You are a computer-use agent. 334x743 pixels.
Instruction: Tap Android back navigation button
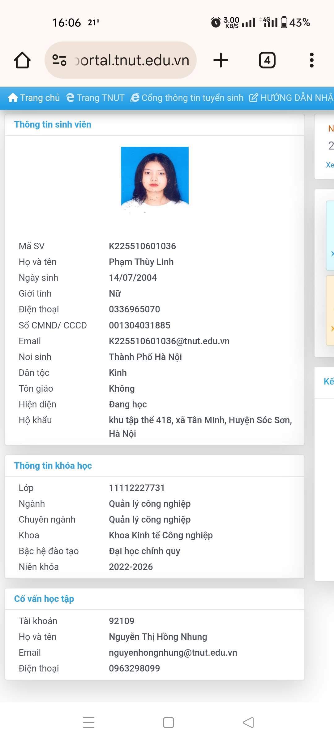pyautogui.click(x=248, y=723)
